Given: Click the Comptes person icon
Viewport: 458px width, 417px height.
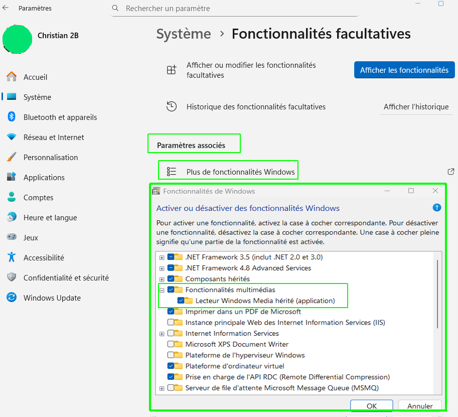Looking at the screenshot, I should pyautogui.click(x=12, y=197).
